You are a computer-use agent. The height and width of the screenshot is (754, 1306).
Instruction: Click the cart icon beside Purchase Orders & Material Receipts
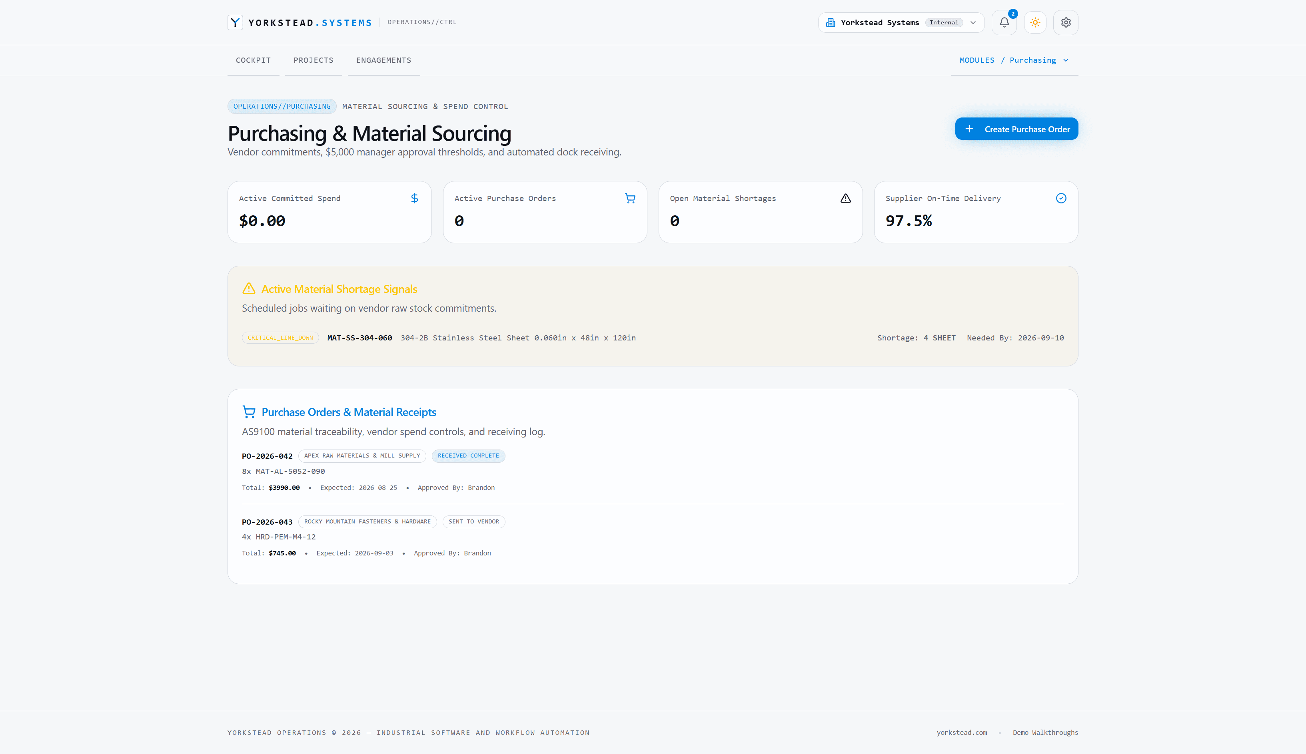tap(249, 412)
